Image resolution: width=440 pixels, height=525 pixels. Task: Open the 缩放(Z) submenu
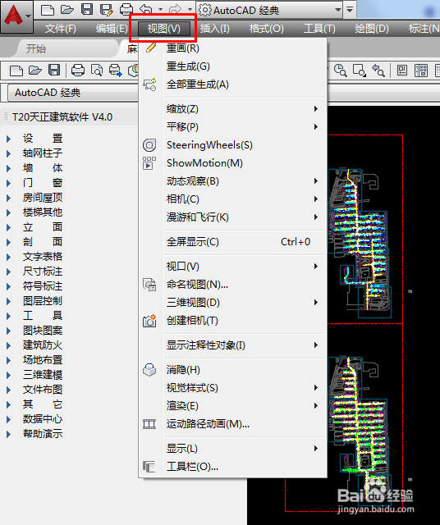[x=233, y=109]
